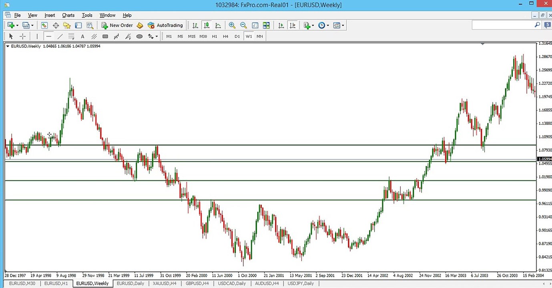The height and width of the screenshot is (288, 552).
Task: Expand the New Chart dropdown arrow
Action: point(17,25)
